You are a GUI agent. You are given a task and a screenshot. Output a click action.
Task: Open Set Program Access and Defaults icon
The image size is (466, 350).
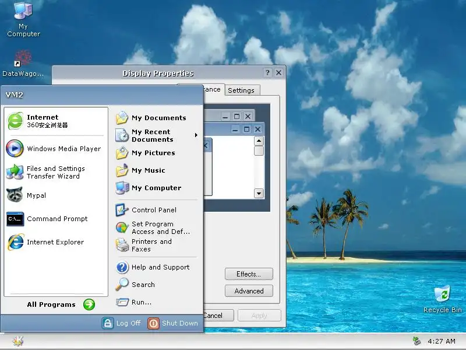(x=122, y=228)
